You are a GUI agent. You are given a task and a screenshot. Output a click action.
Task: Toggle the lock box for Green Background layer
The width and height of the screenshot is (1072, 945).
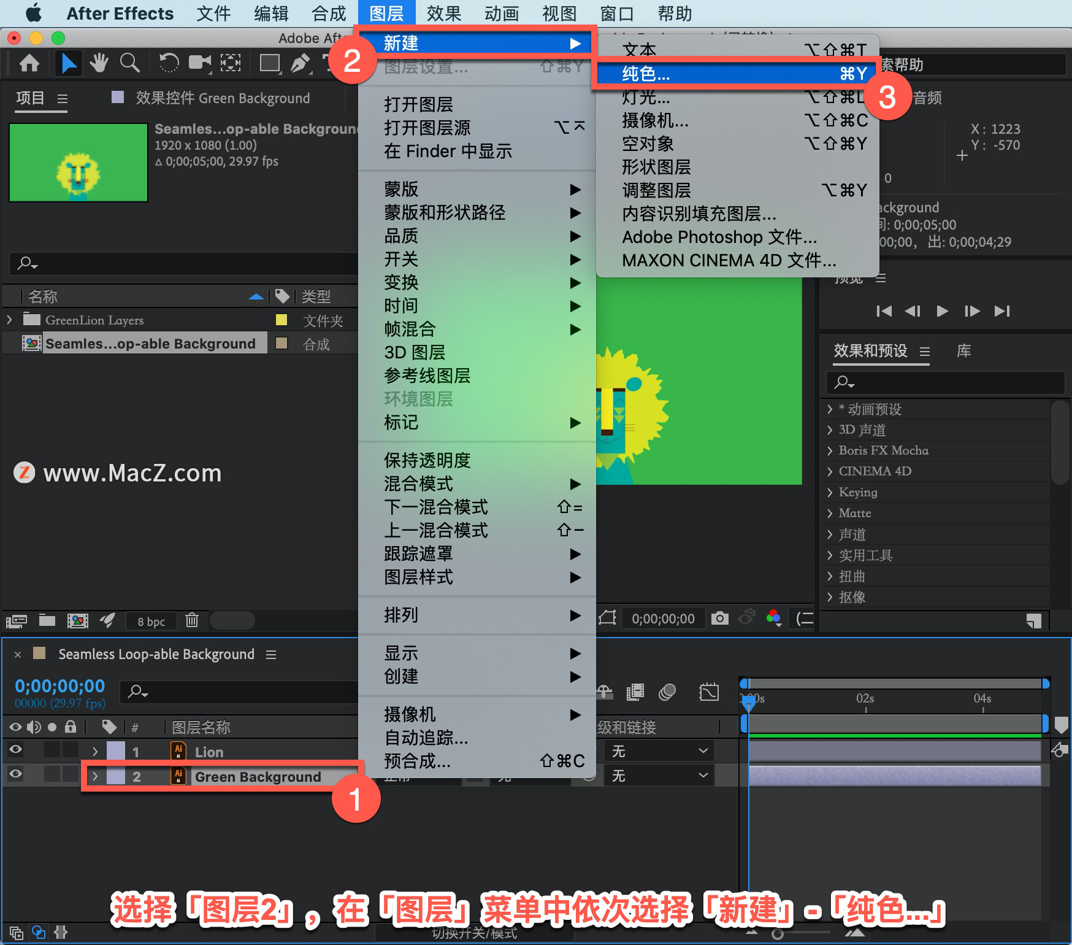(71, 774)
